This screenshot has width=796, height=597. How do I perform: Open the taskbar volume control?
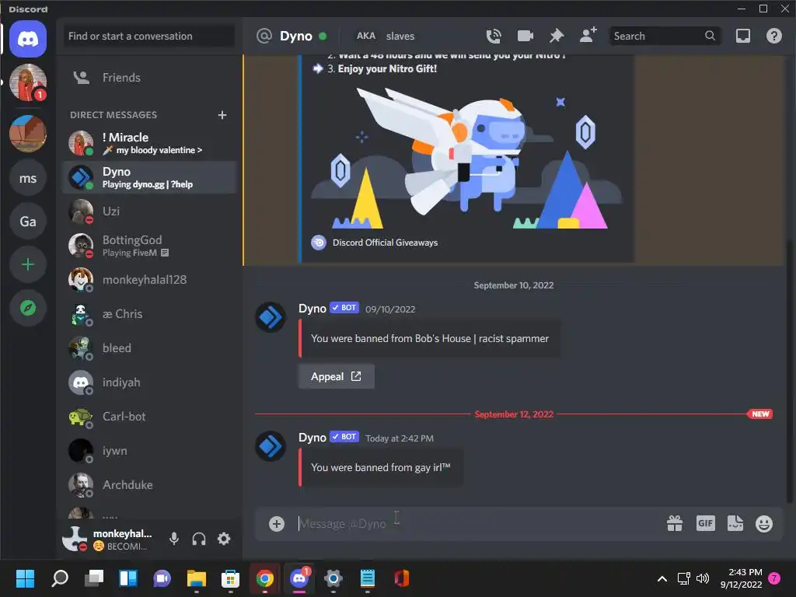tap(703, 578)
